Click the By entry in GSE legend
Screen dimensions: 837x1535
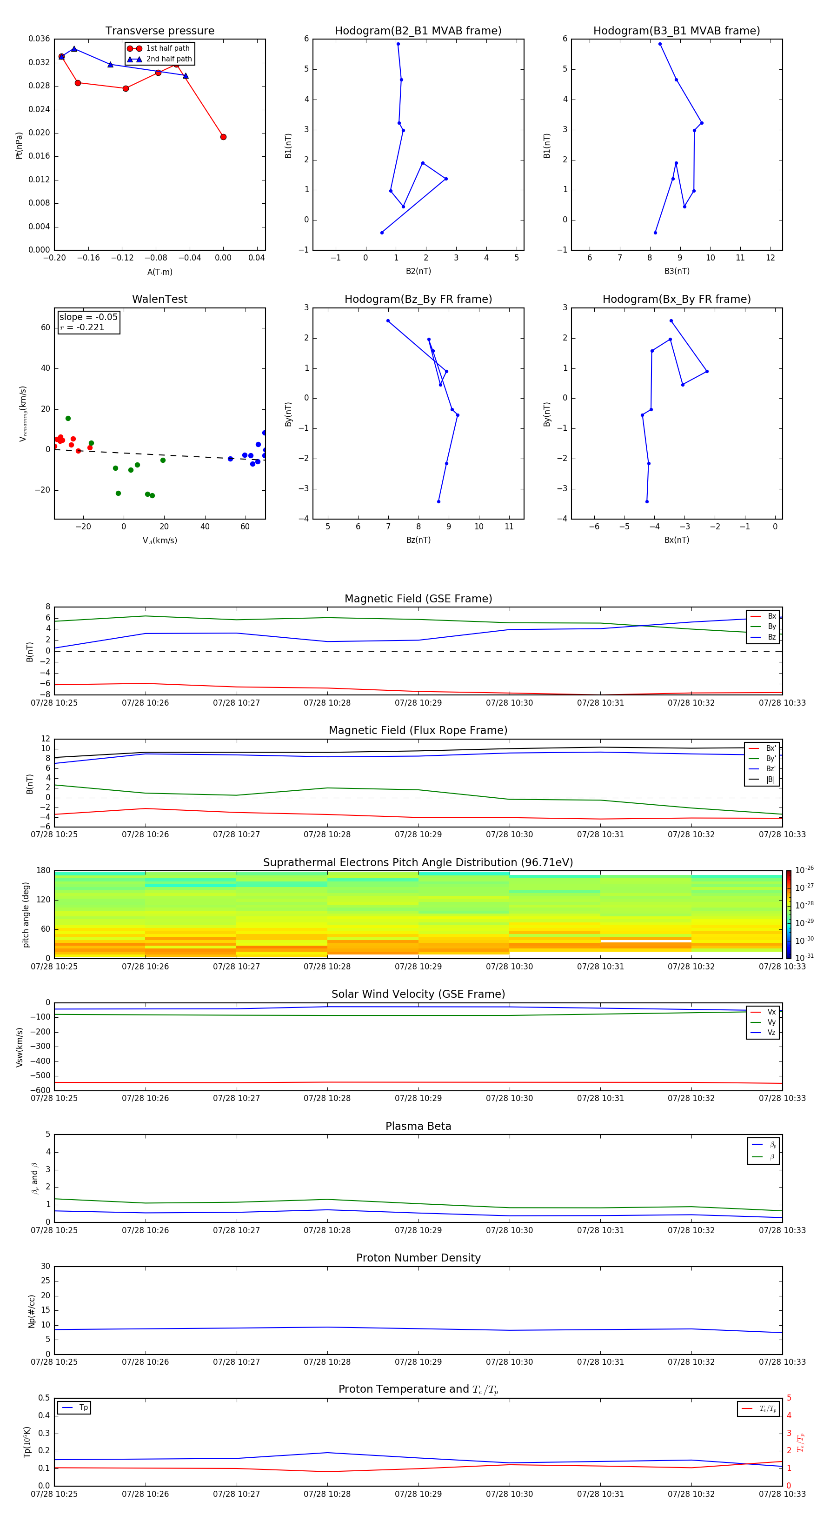click(763, 626)
